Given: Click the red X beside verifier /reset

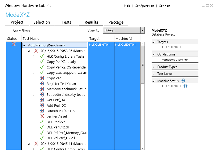Looking at the screenshot, I should 42,116.
